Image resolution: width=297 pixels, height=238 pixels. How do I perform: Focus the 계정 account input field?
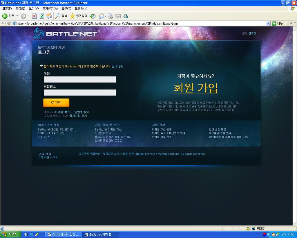pyautogui.click(x=80, y=80)
